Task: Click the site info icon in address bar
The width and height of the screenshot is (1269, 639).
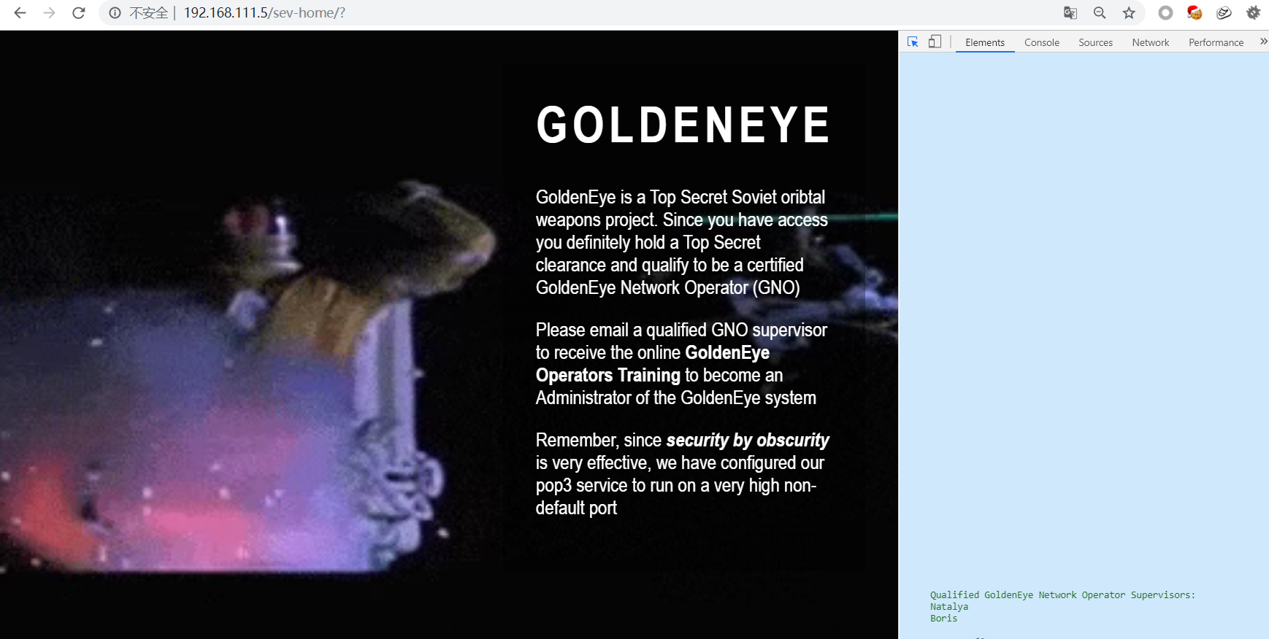Action: coord(115,13)
